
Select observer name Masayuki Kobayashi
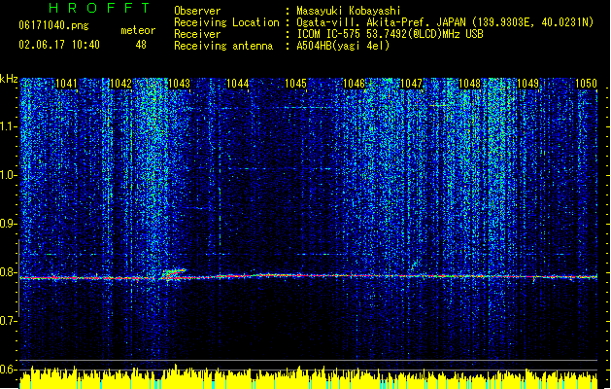(x=349, y=11)
